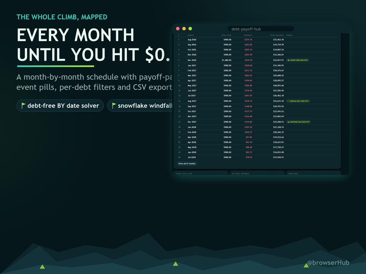Click the green maximize window dot

[190, 29]
